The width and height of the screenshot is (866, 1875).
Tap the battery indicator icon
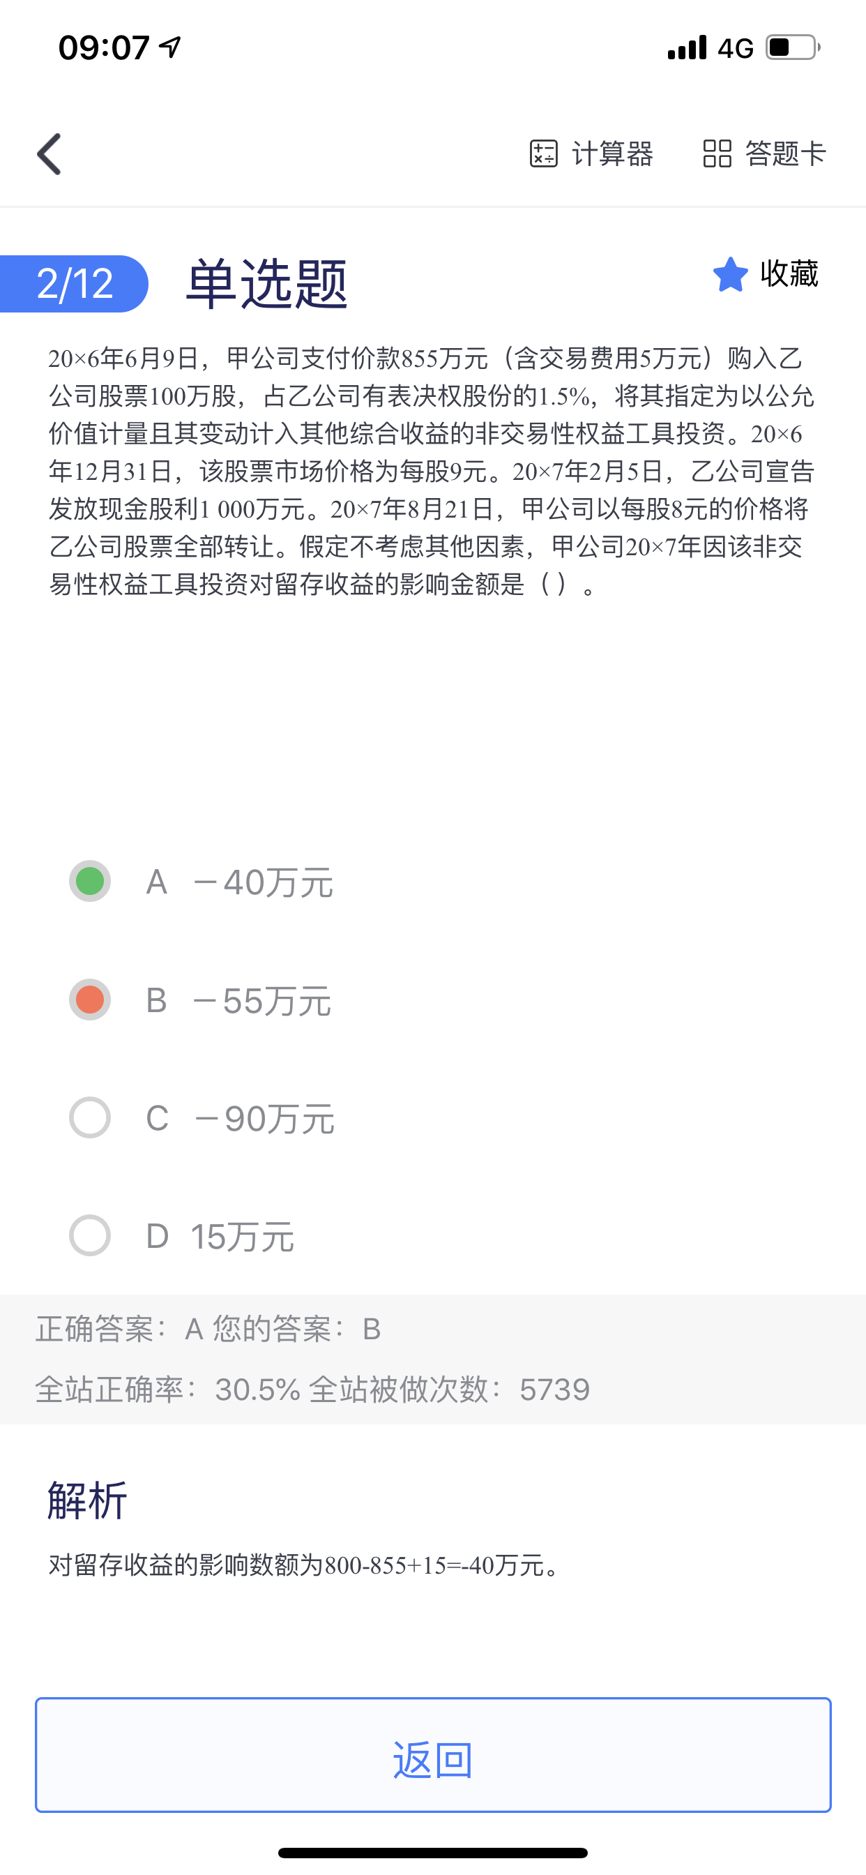[x=793, y=47]
